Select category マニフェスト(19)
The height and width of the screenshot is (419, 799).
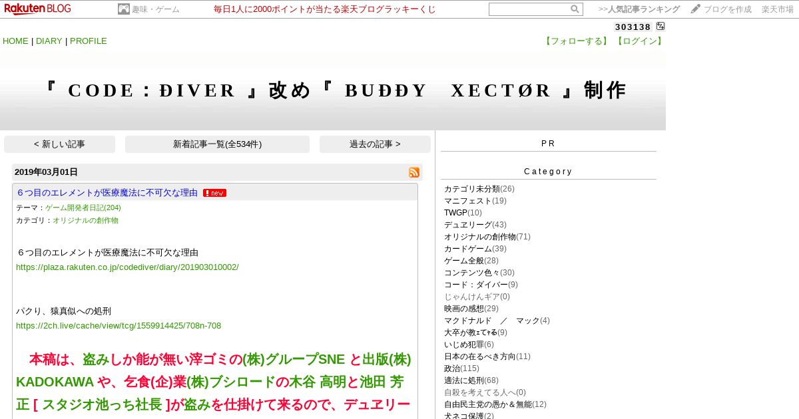(x=475, y=201)
